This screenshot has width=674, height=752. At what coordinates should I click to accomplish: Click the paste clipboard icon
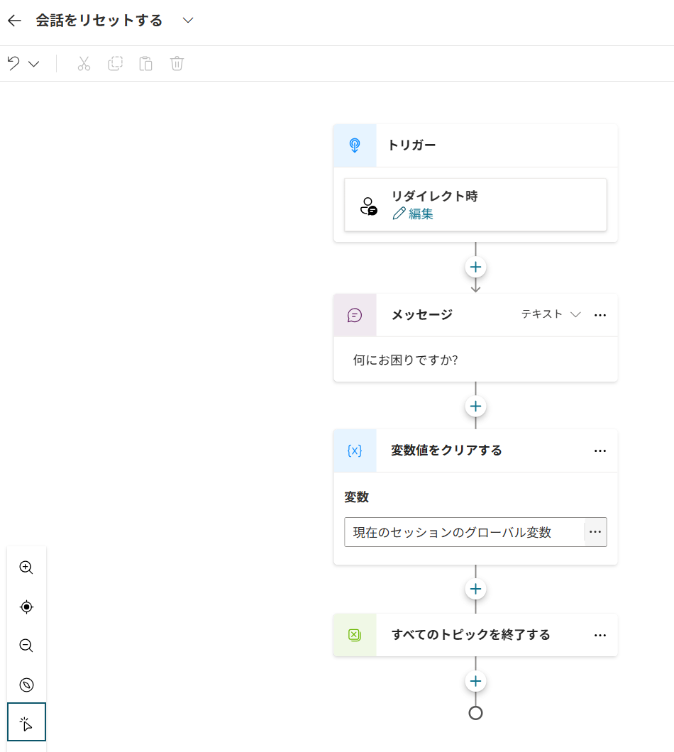coord(146,63)
